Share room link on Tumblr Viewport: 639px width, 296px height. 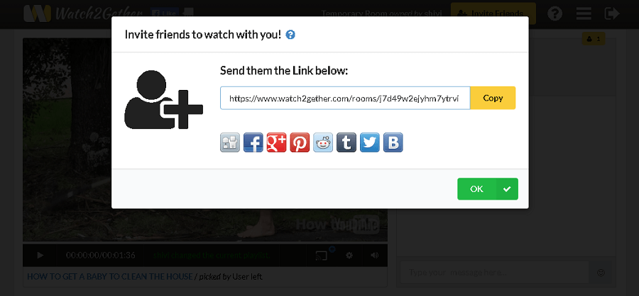pyautogui.click(x=346, y=143)
